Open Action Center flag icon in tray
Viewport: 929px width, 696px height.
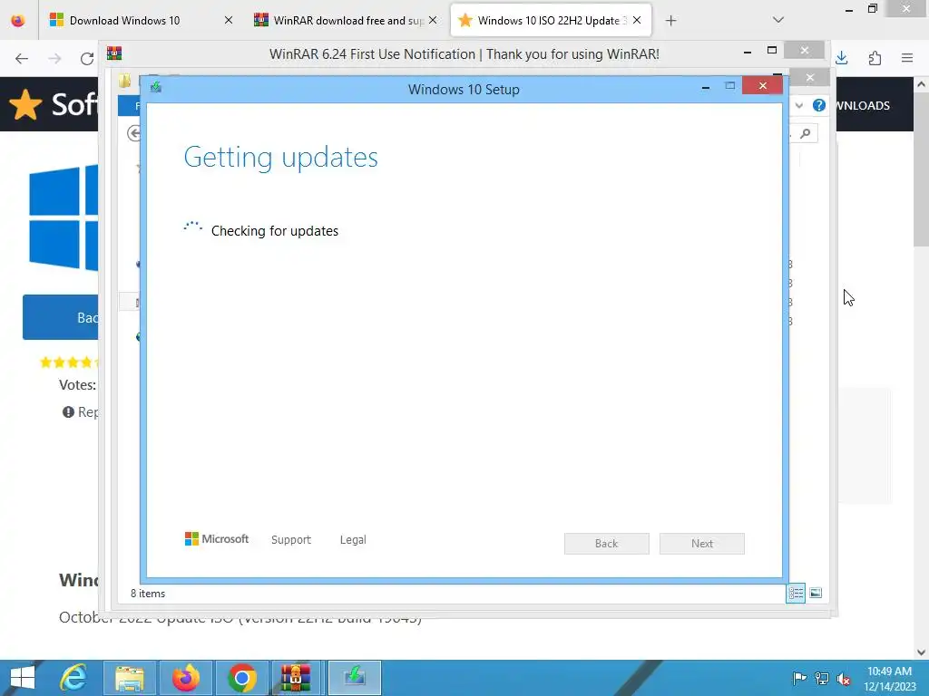click(x=798, y=678)
